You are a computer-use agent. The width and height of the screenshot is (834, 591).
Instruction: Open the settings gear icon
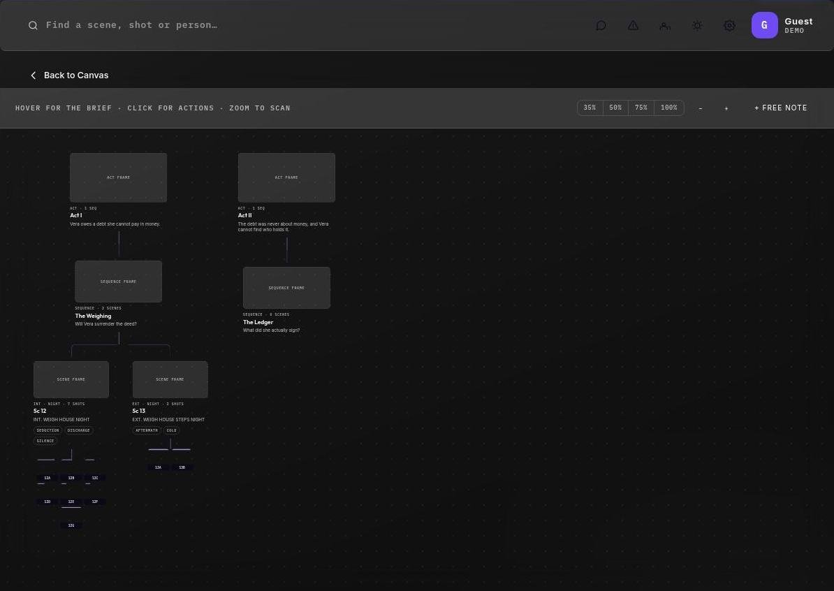729,26
